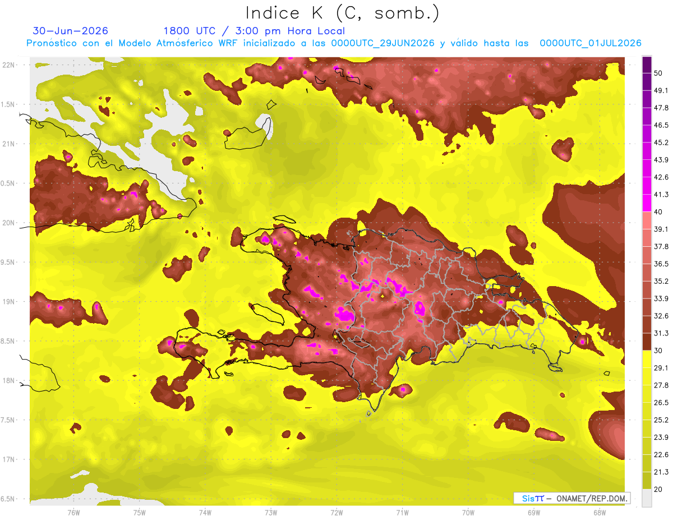The image size is (673, 520).
Task: Click the colorbar value '33.9'
Action: (661, 298)
